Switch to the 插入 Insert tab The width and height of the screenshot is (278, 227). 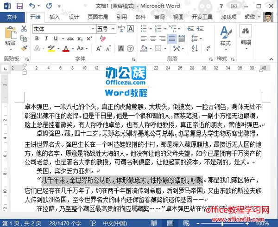[x=55, y=17]
